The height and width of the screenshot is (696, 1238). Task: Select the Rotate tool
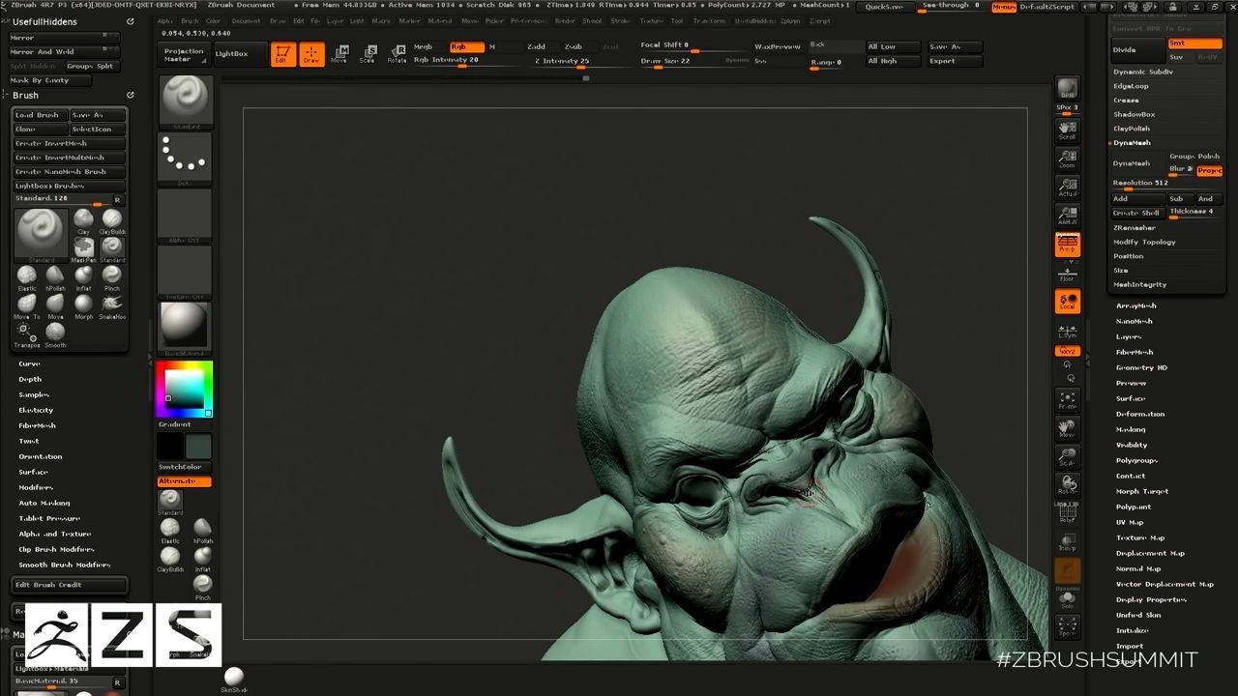tap(398, 54)
